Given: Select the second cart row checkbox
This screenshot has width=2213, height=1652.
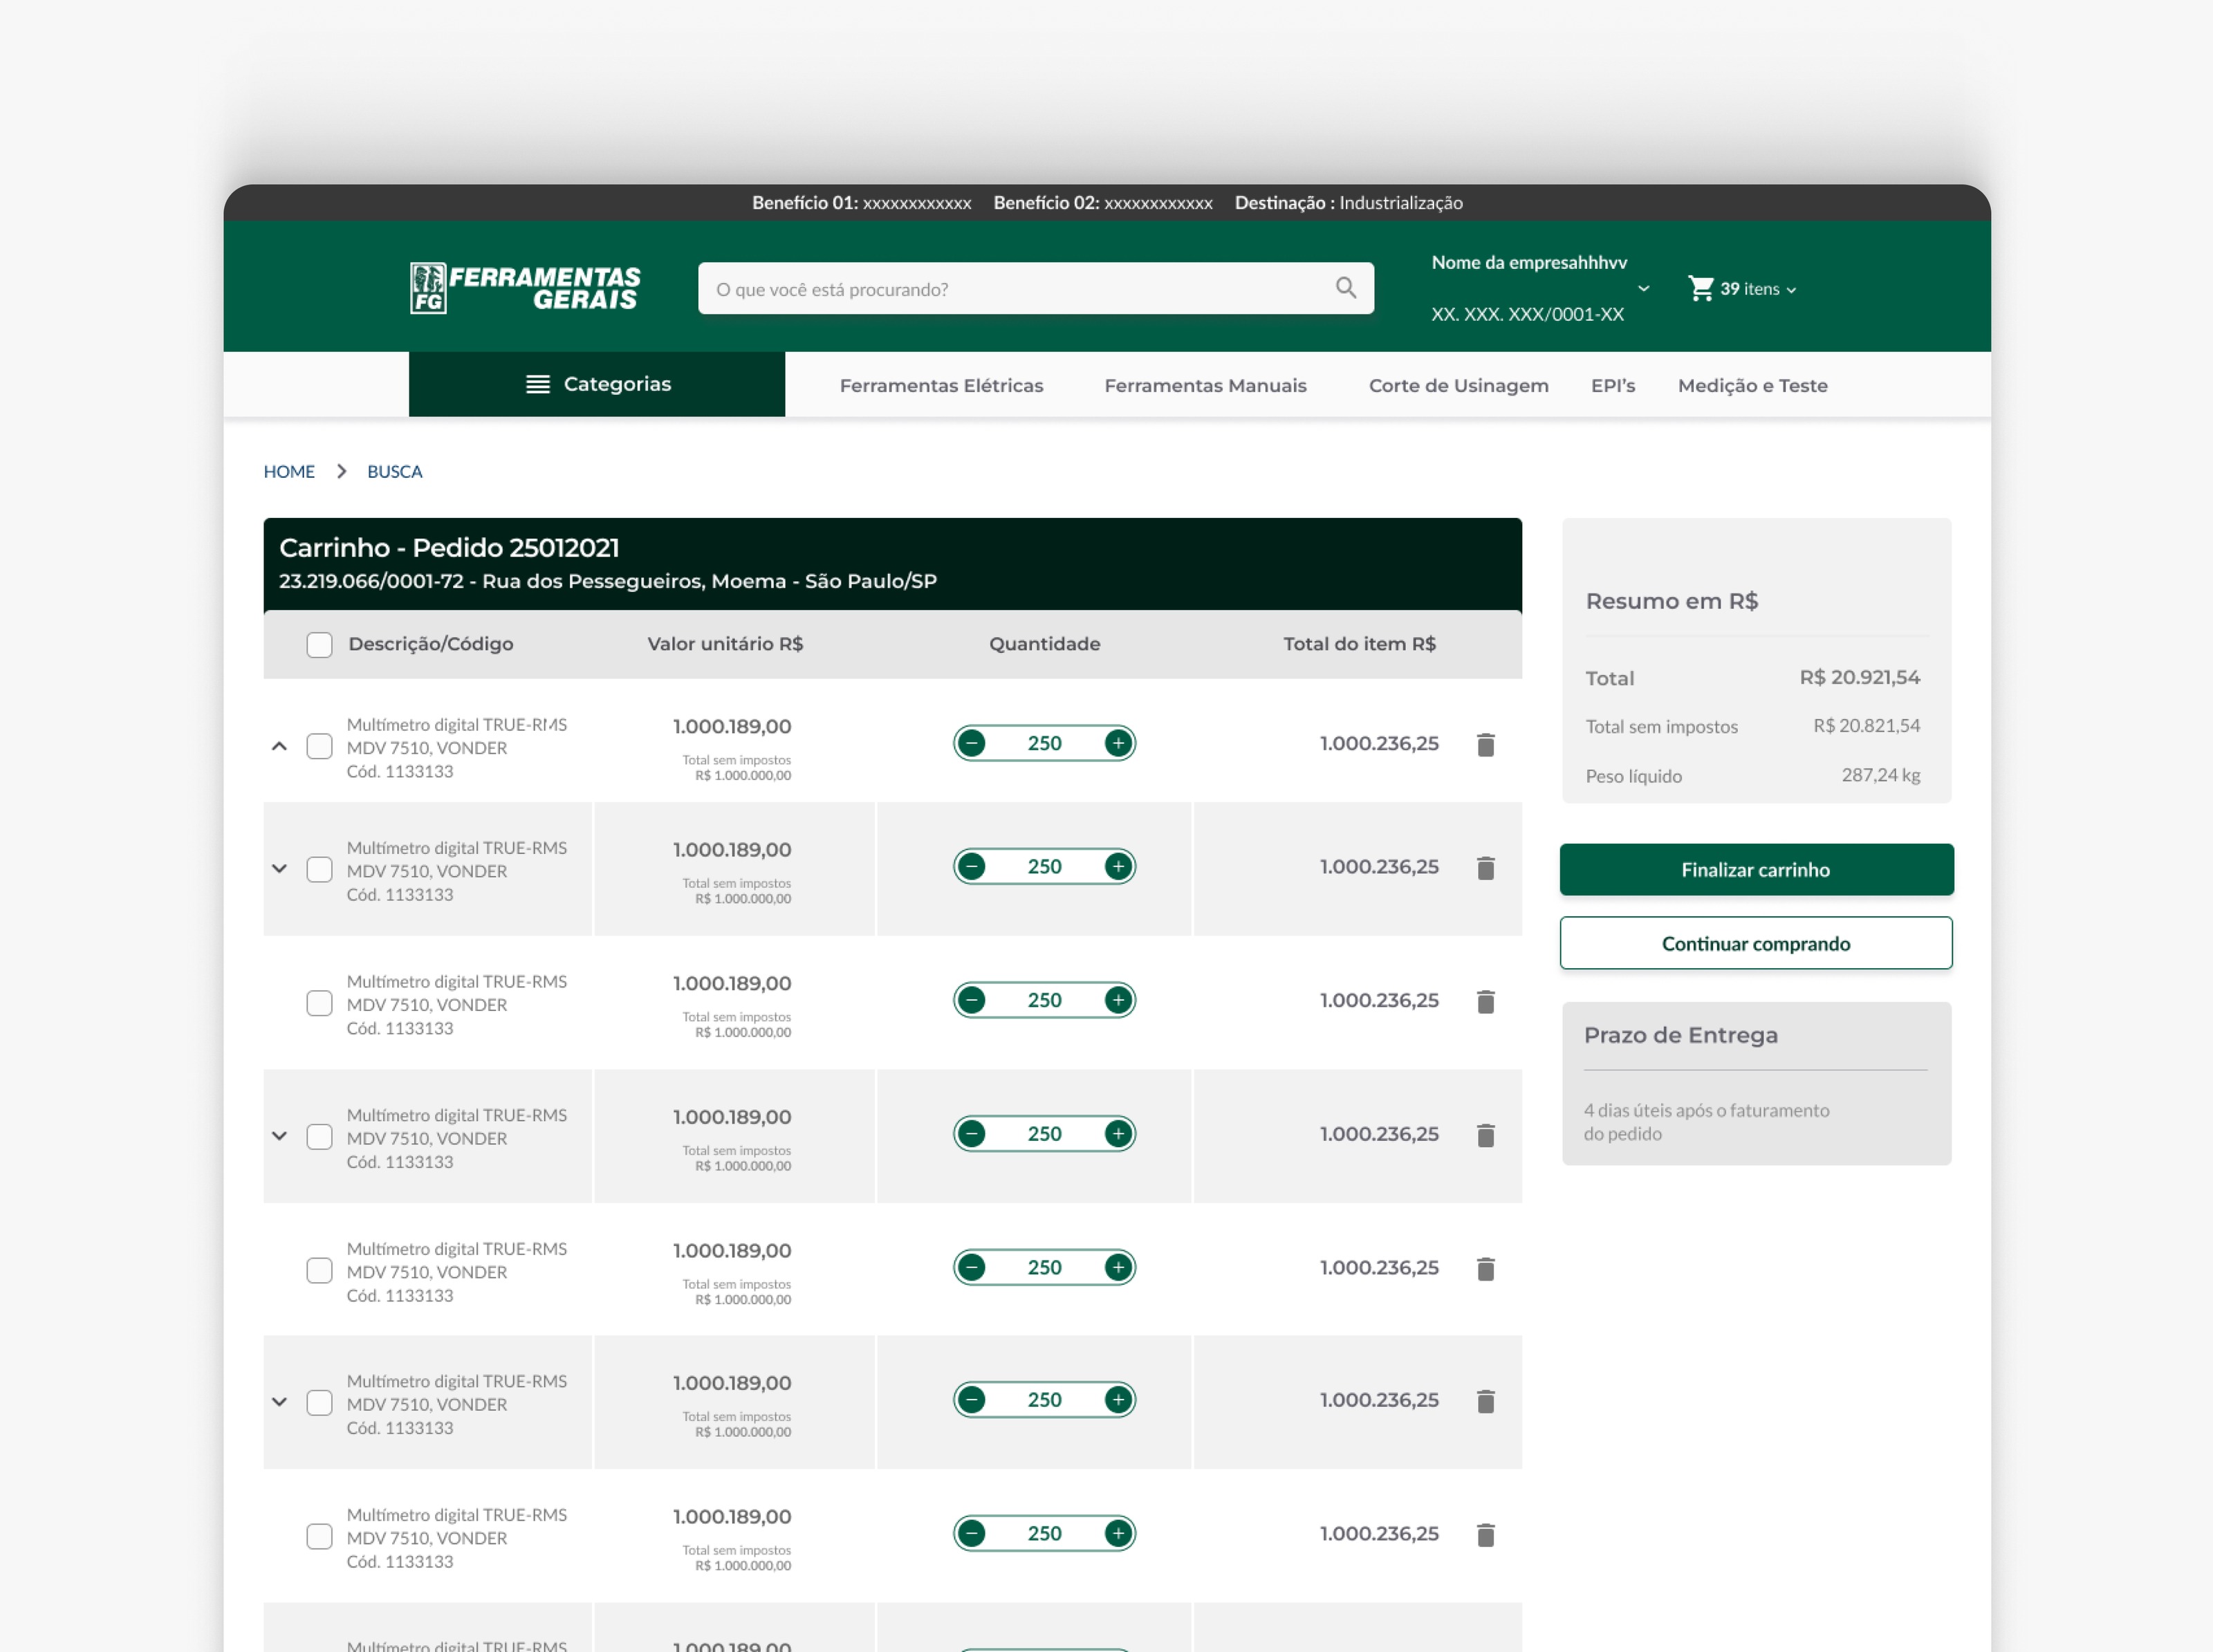Looking at the screenshot, I should point(319,869).
